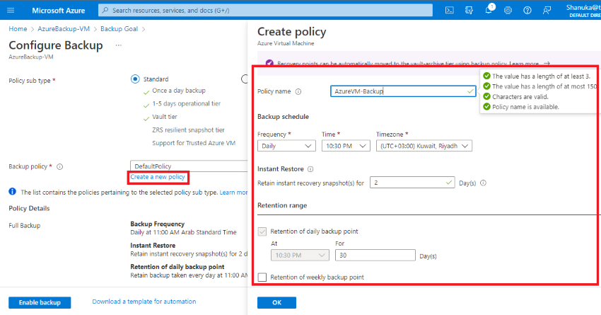Viewport: 601px width, 315px height.
Task: Select the Standard policy sub type radio
Action: click(x=135, y=79)
